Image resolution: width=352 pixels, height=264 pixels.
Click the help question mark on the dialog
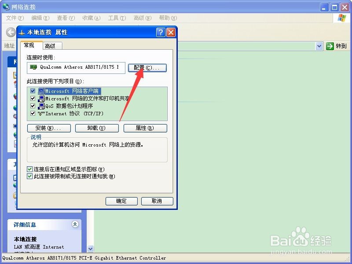[x=160, y=32]
